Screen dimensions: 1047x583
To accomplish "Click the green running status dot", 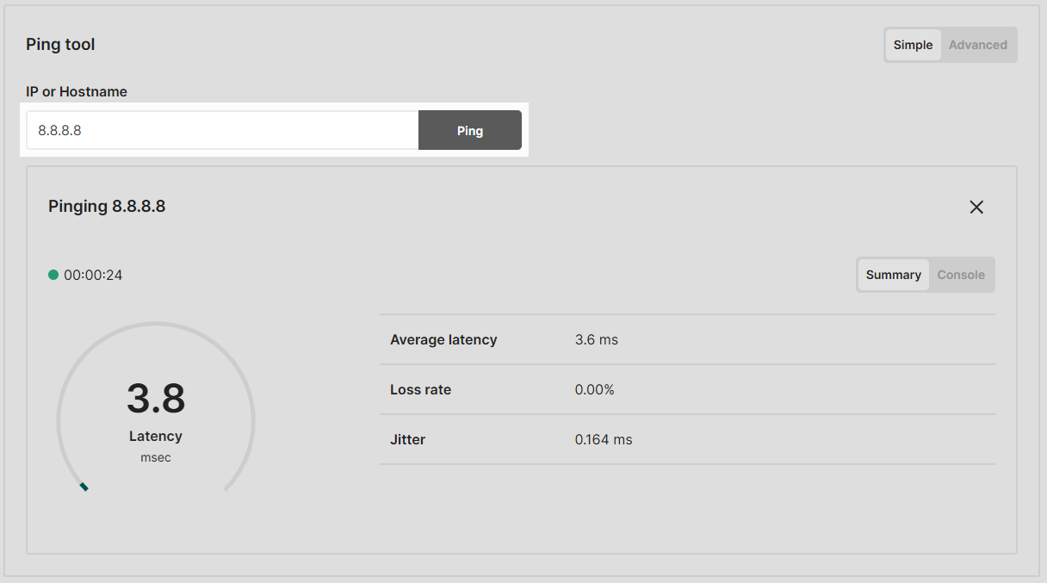I will [53, 275].
